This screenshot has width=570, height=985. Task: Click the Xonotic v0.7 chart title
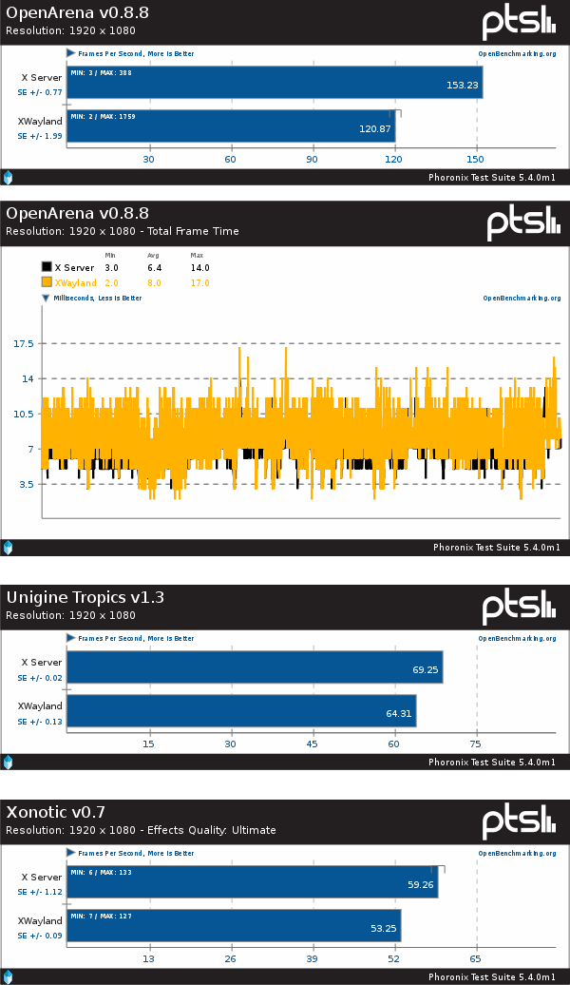coord(56,812)
